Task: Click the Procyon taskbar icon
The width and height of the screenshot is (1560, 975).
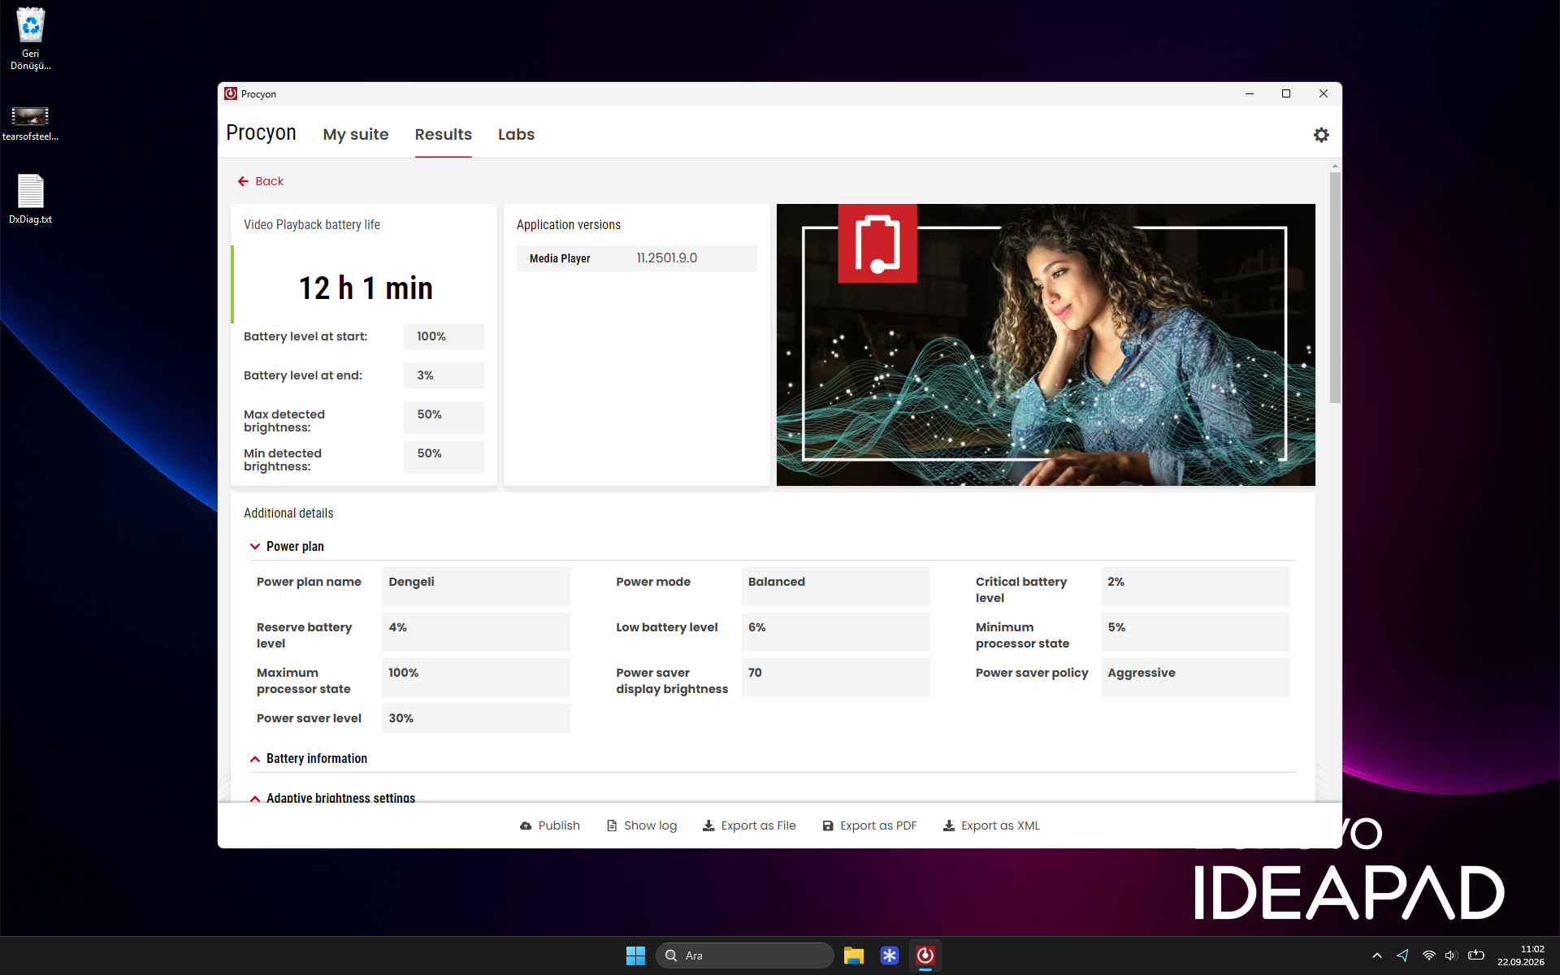Action: (x=925, y=955)
